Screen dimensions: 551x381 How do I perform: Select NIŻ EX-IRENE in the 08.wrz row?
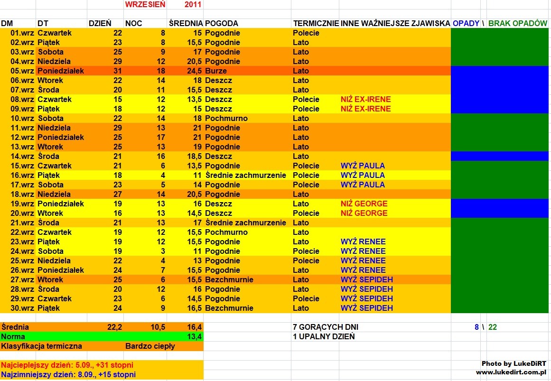365,99
